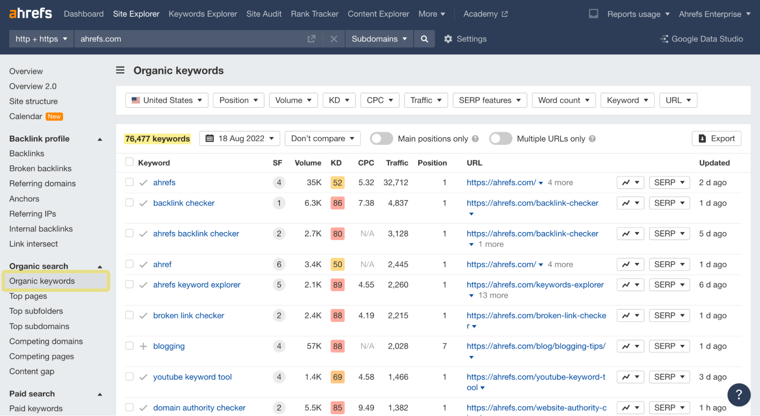This screenshot has width=760, height=416.
Task: Click the '18 Aug 2022' date picker button
Action: tap(240, 138)
